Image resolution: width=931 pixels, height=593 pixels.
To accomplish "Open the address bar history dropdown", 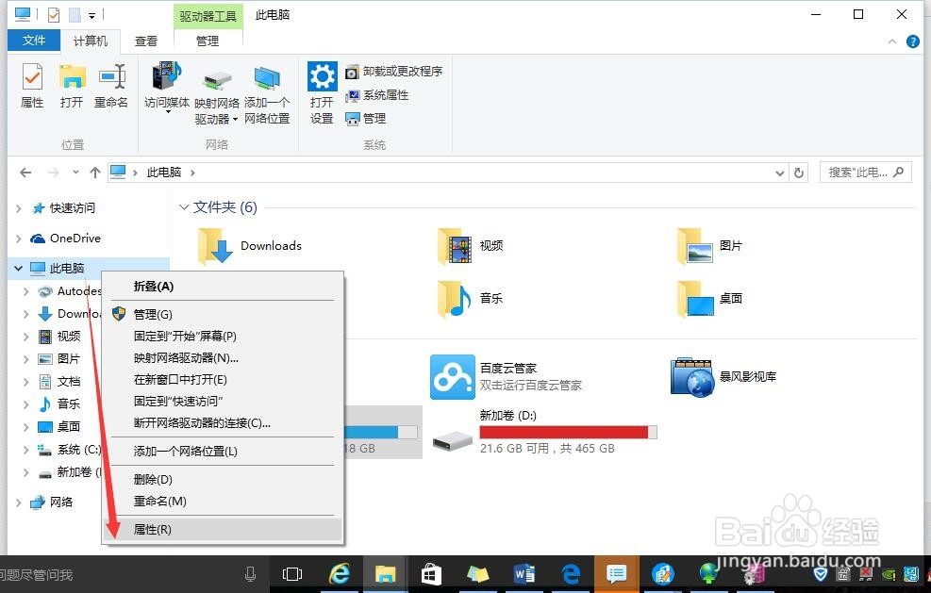I will point(779,172).
